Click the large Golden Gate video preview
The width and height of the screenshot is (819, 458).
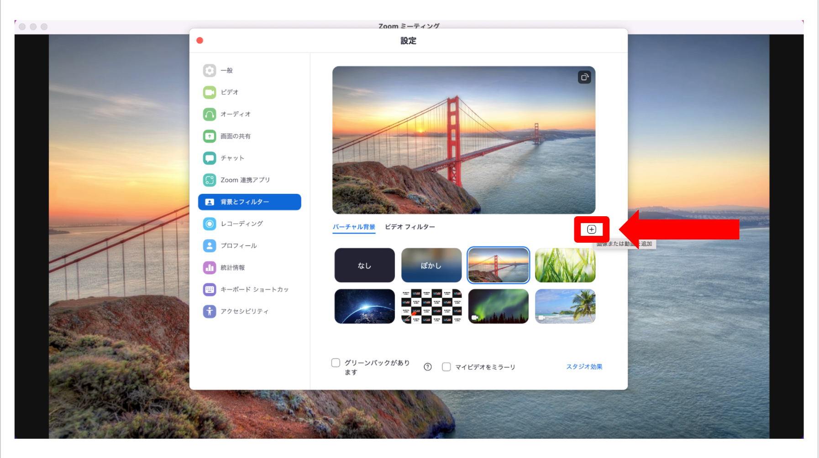tap(464, 140)
